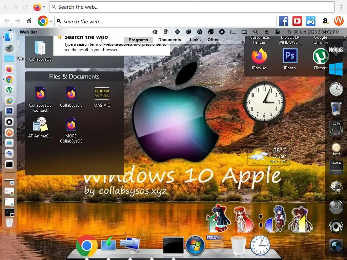
Task: Click the toggle switches icon in menu bar
Action: pos(278,32)
